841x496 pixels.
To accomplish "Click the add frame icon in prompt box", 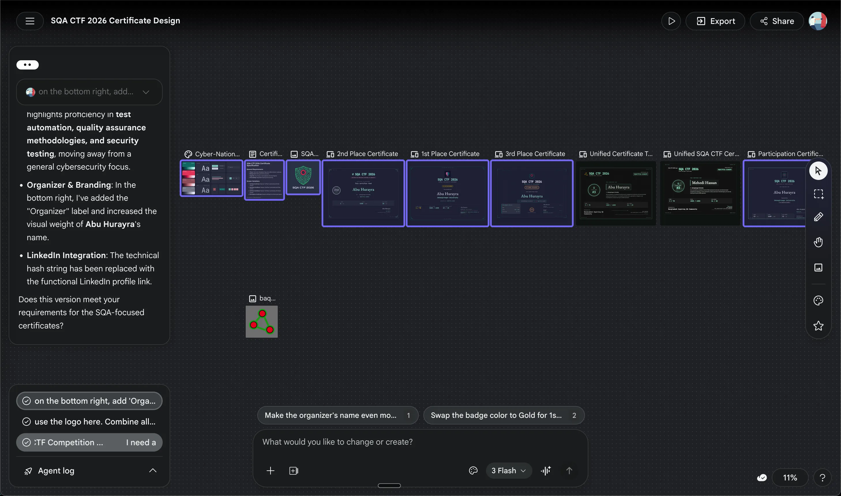I will [294, 471].
